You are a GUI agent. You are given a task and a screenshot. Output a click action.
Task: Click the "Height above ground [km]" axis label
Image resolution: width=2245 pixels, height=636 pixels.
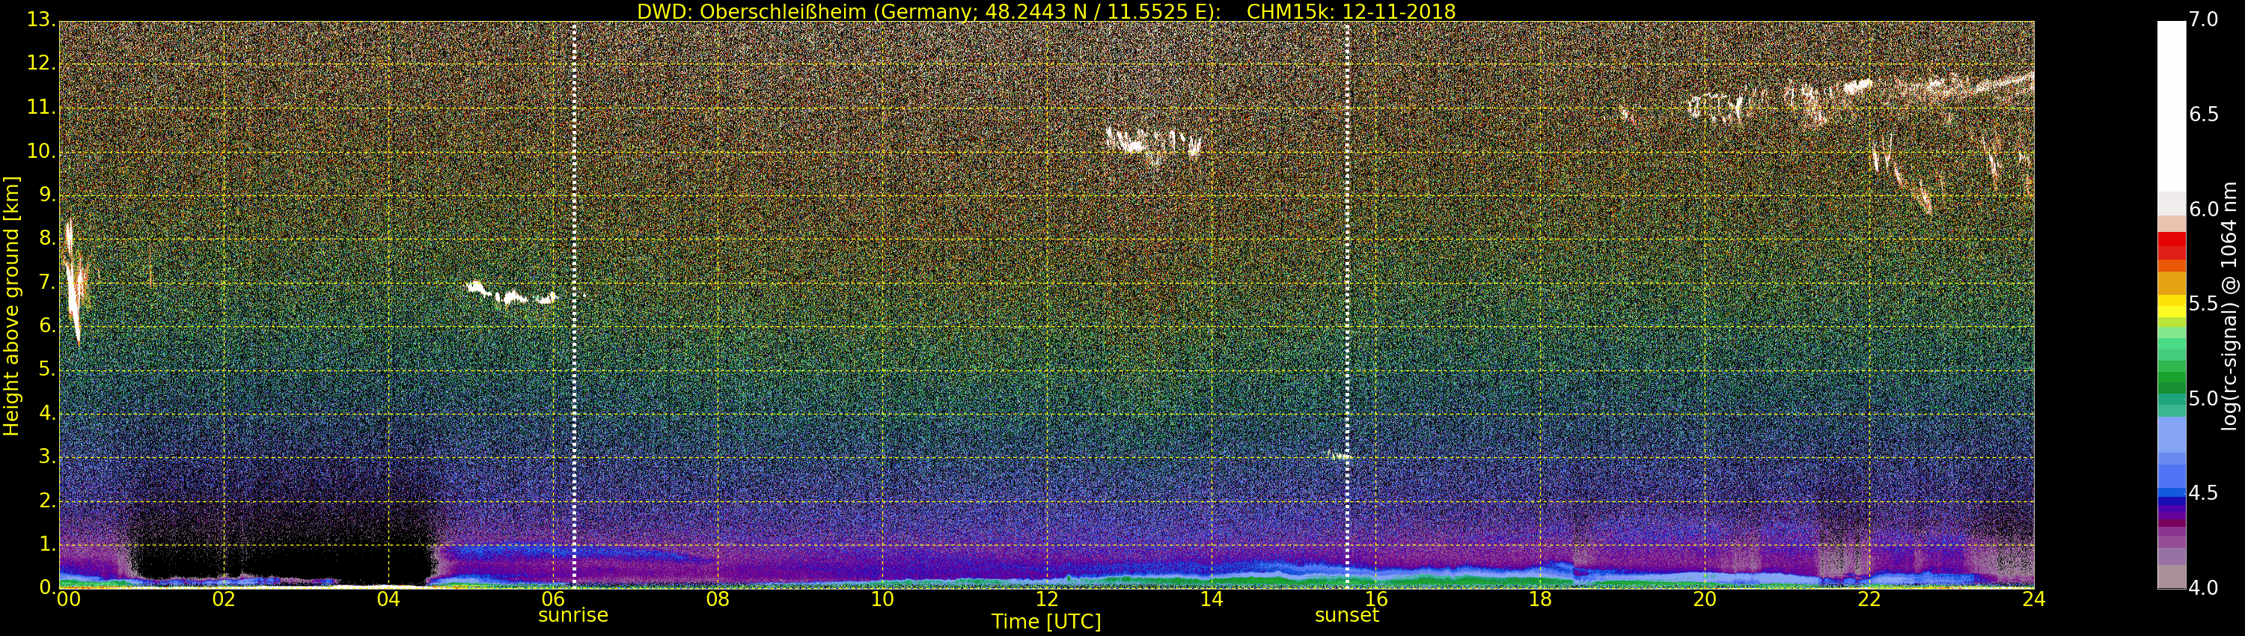pos(11,306)
